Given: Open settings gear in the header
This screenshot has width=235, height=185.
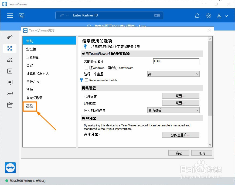Looking at the screenshot, I should tap(209, 16).
